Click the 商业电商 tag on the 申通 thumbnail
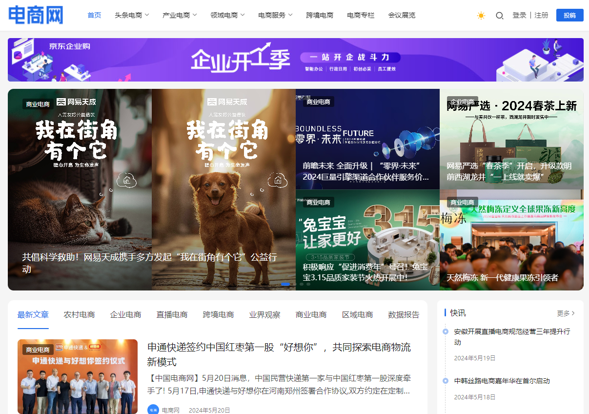The width and height of the screenshot is (589, 414). click(38, 350)
